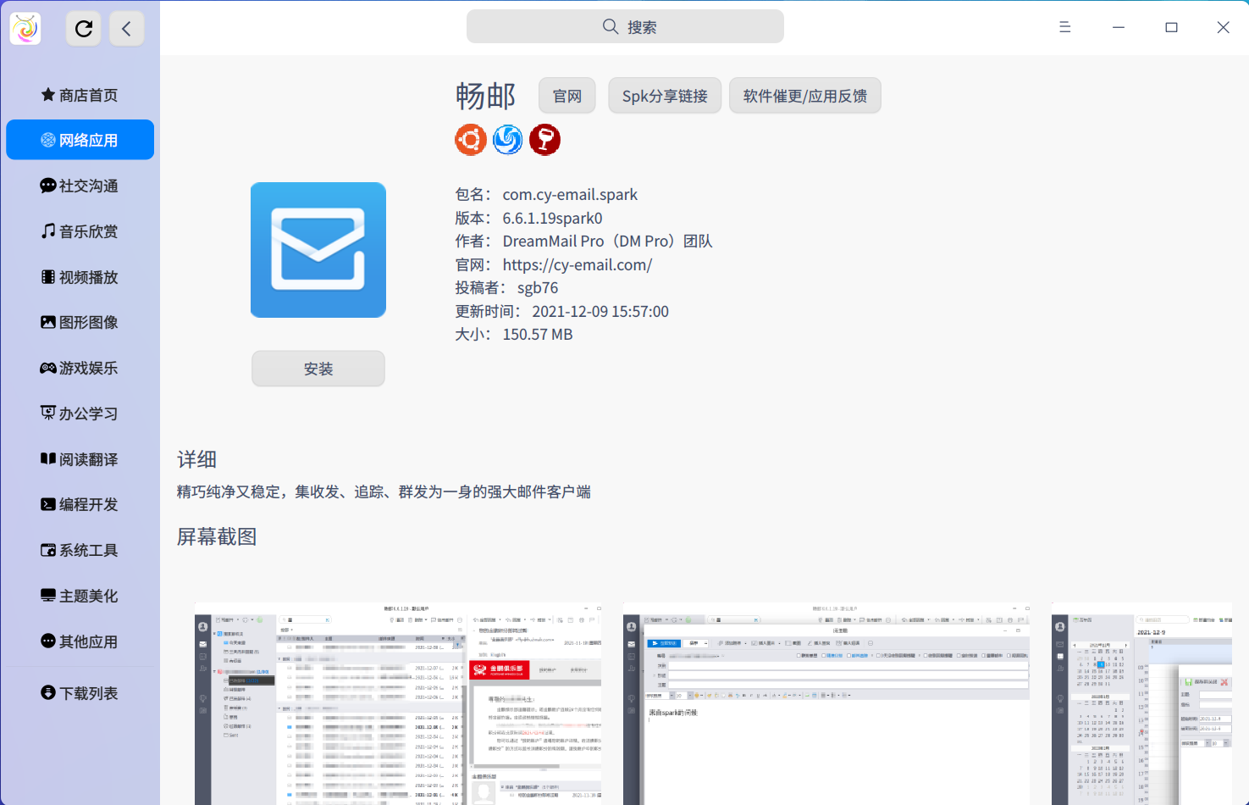Click the refresh icon in the toolbar
1249x805 pixels.
click(x=83, y=27)
